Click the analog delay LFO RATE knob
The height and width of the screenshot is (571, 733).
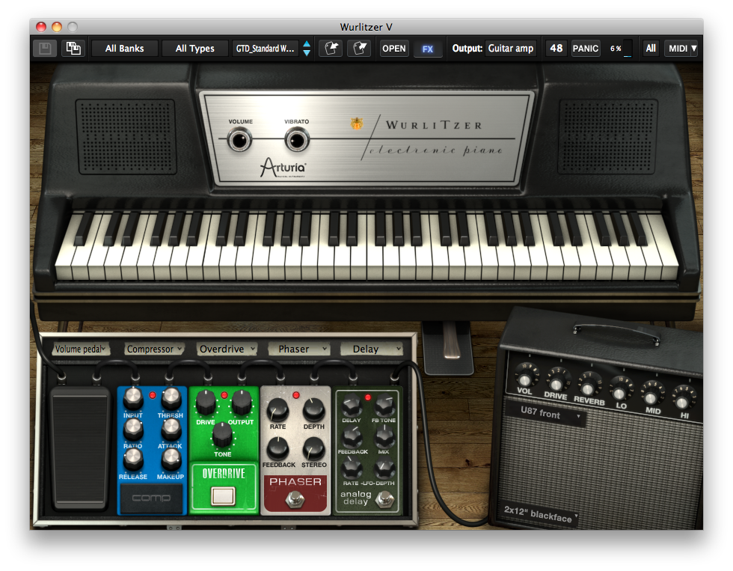pyautogui.click(x=352, y=469)
